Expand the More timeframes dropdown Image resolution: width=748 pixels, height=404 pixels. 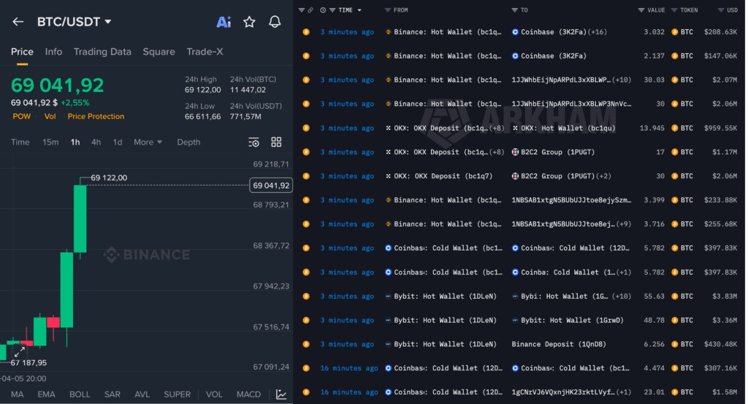click(148, 142)
